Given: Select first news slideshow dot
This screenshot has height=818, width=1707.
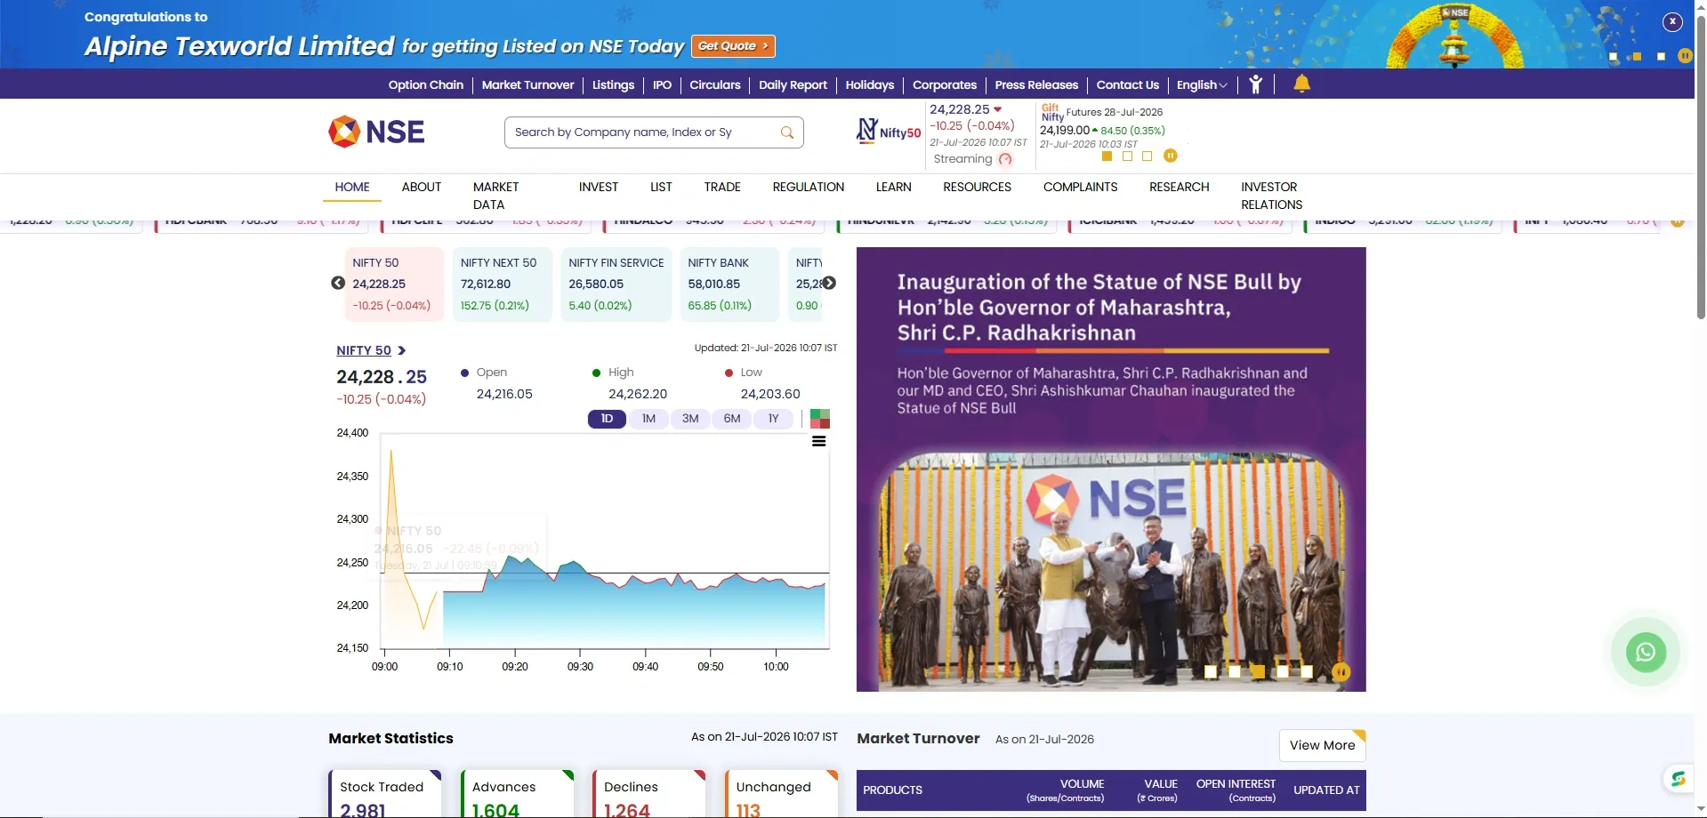Looking at the screenshot, I should pyautogui.click(x=1211, y=672).
